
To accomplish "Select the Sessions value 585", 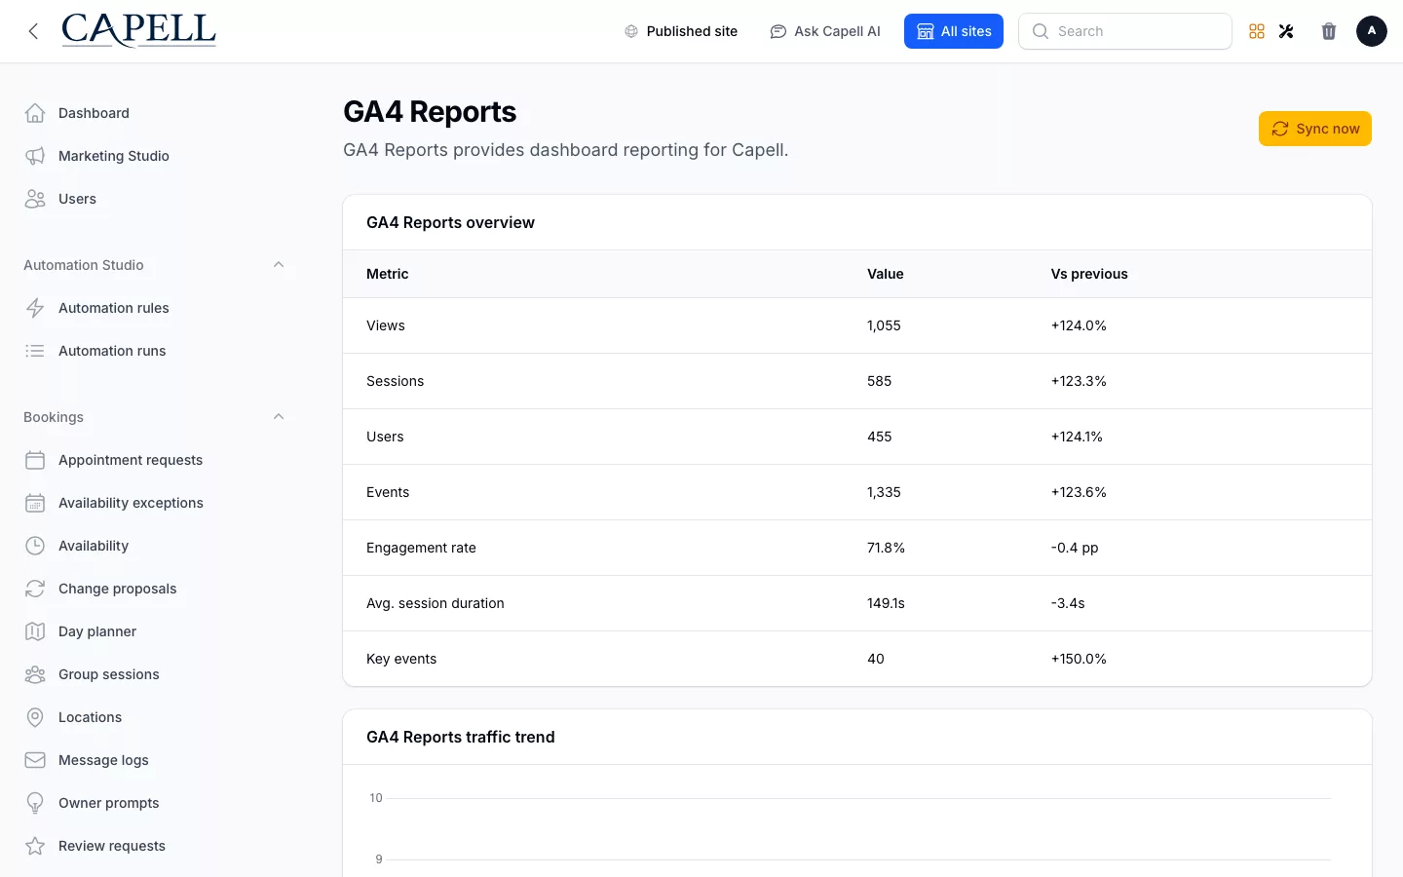I will point(880,381).
